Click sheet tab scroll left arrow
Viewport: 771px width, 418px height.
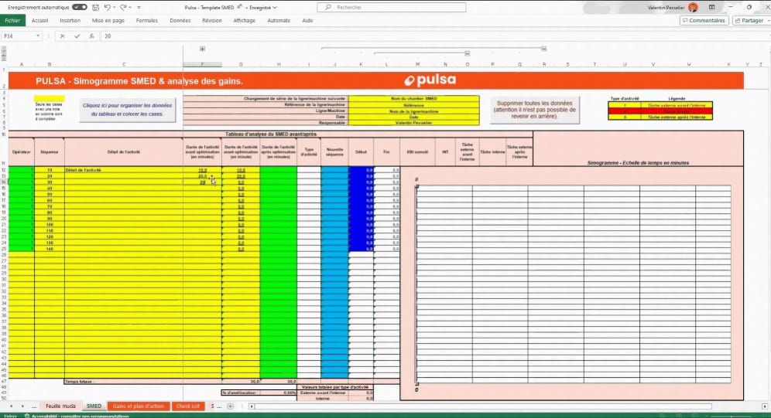click(x=12, y=406)
